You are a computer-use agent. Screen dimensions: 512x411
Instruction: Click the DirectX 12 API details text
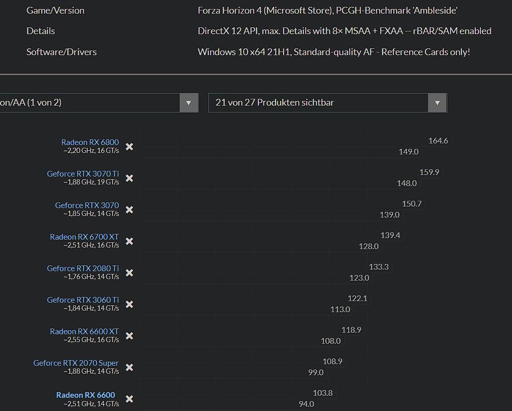(x=344, y=31)
